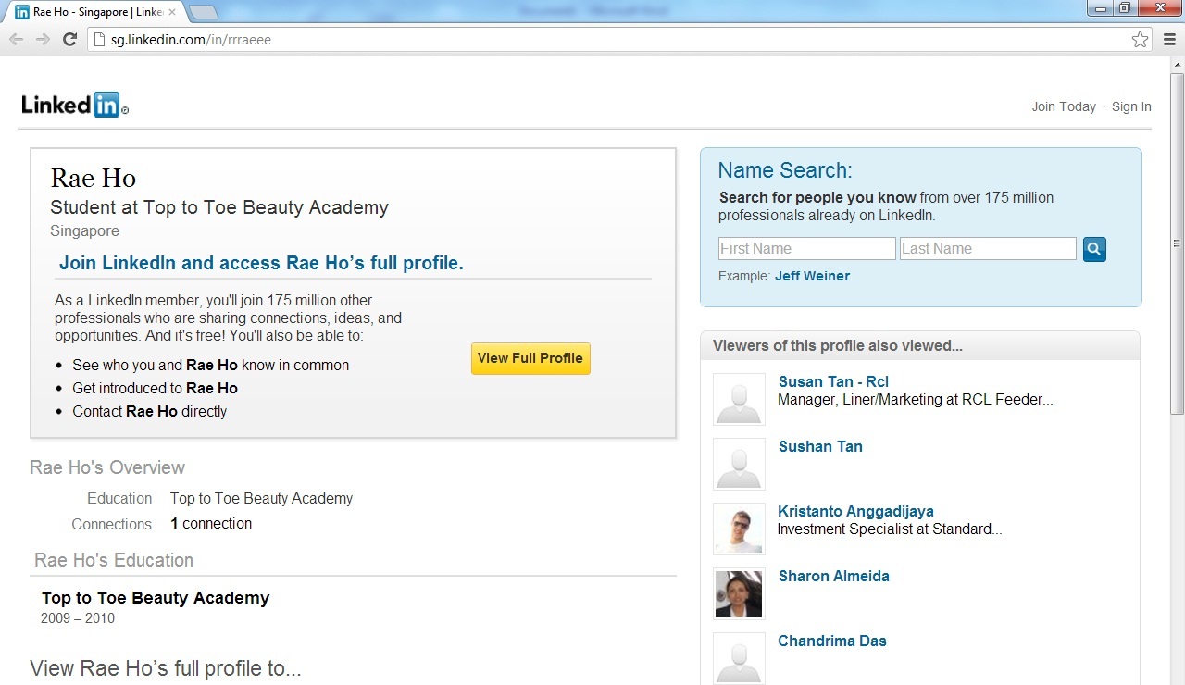Open Susan Tan - Rcl profile

coord(833,381)
